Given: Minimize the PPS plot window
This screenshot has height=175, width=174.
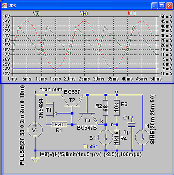Looking at the screenshot, I should (155, 6).
